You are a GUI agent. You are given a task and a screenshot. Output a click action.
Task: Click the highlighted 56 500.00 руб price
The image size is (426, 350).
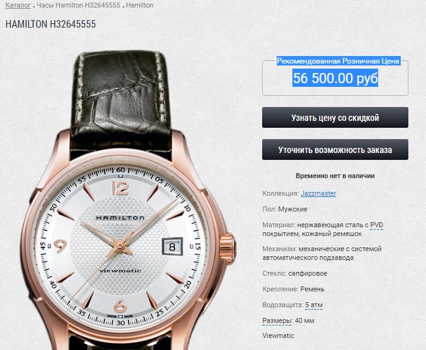point(335,78)
